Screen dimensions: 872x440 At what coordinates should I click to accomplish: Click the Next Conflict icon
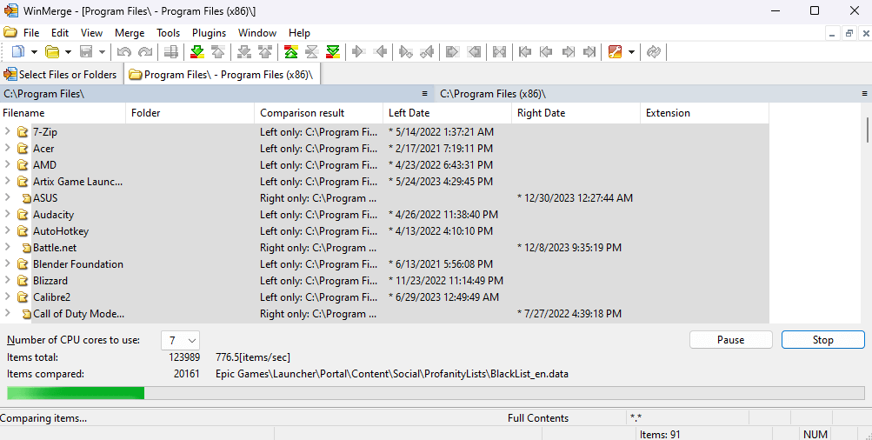244,52
